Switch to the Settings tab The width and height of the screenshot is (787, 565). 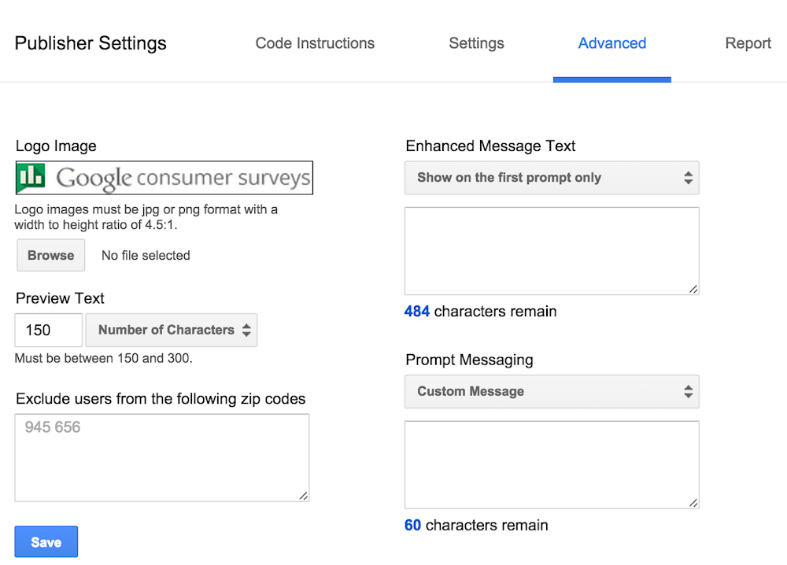coord(476,43)
